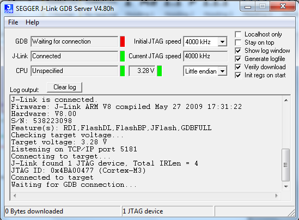Click the horizontal scroll right arrow in log
Image resolution: width=299 pixels, height=220 pixels.
277,195
